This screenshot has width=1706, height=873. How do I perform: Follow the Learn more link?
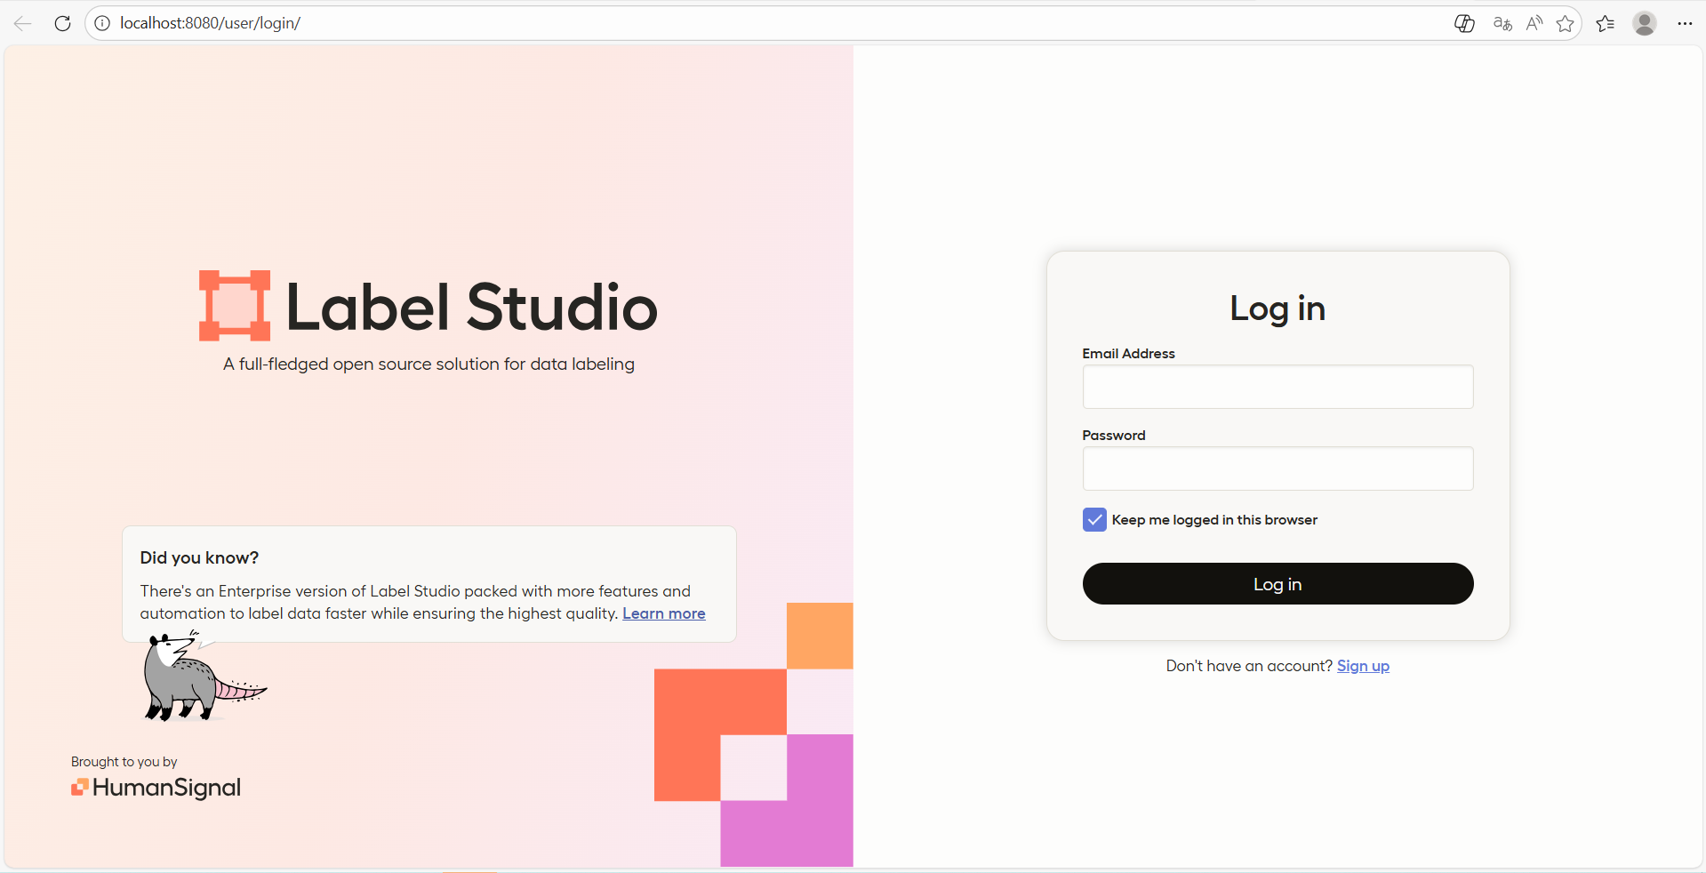[x=663, y=613]
